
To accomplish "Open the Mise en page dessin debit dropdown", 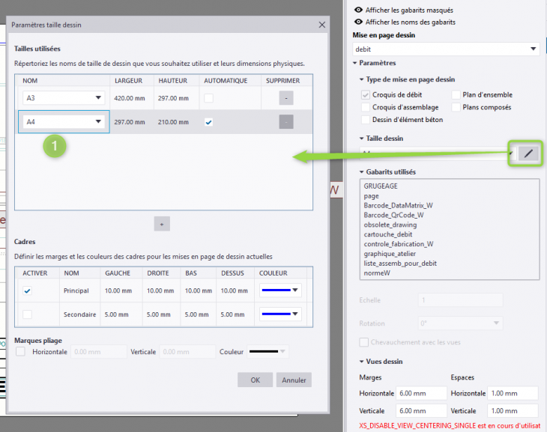I will (x=446, y=49).
